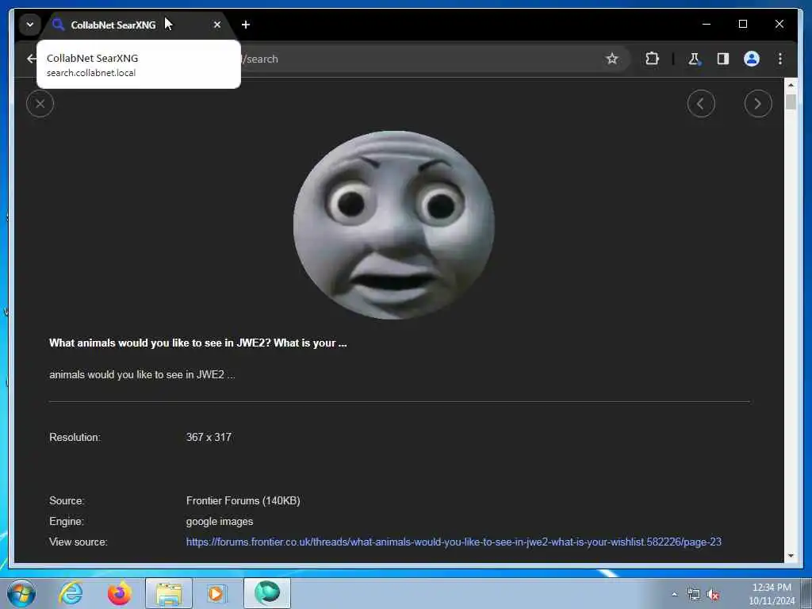Click the 'google images' engine text
This screenshot has width=812, height=609.
pyautogui.click(x=220, y=522)
